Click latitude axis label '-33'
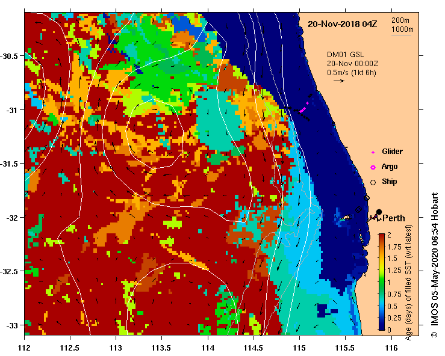Viewport: 445px width, 356px height. tap(12, 325)
